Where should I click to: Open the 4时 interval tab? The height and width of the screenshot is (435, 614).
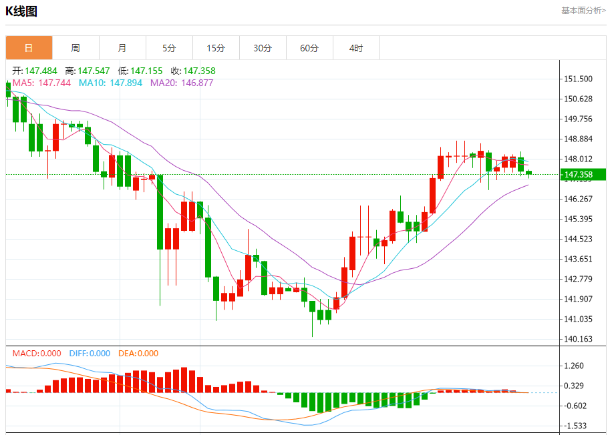pyautogui.click(x=356, y=48)
